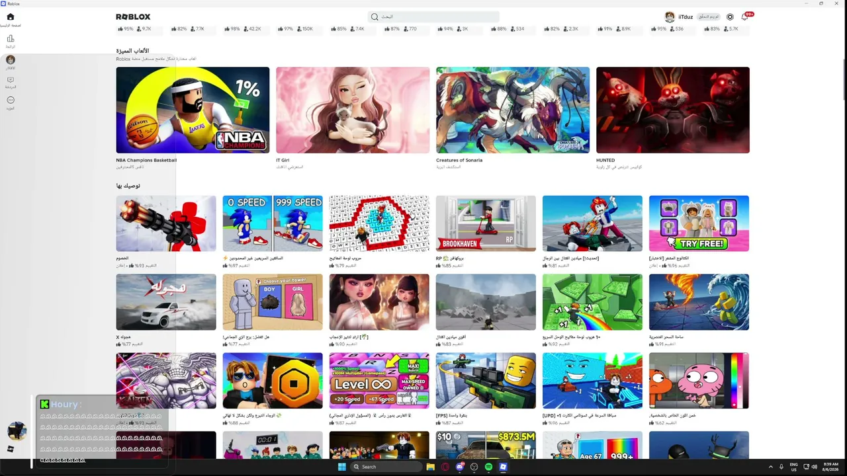Click the unverified badge next to iiTduz

(x=708, y=17)
